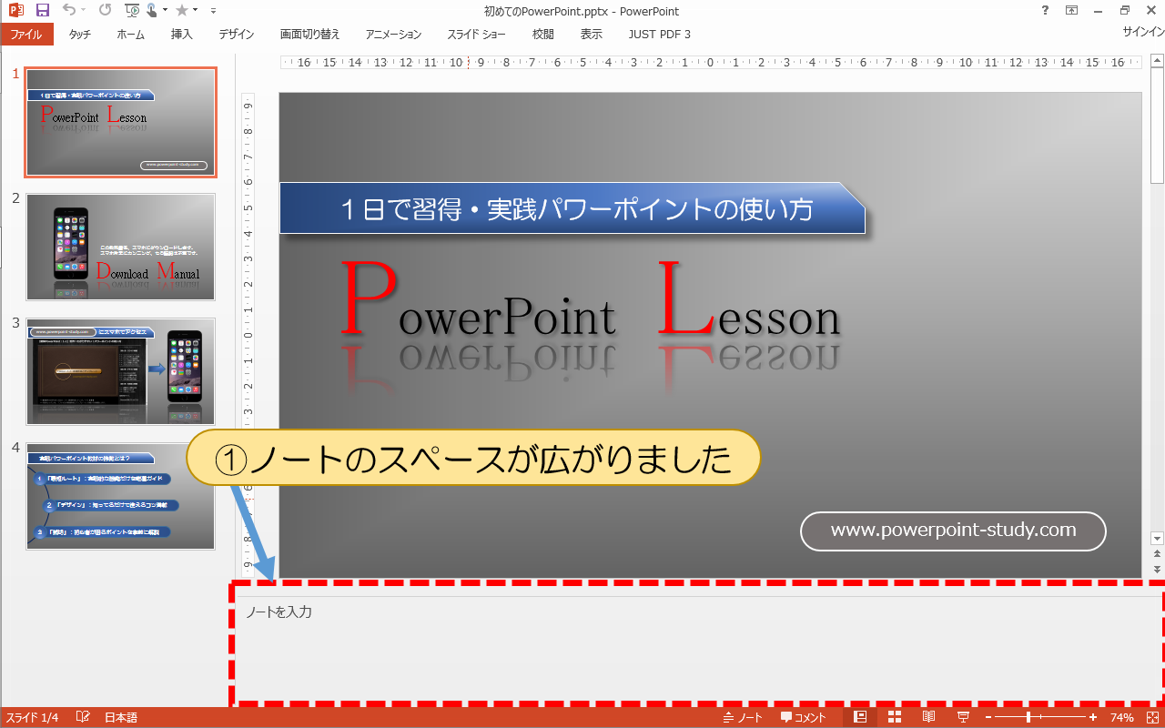The width and height of the screenshot is (1165, 728).
Task: Start slideshow from beginning via quick access icon
Action: click(132, 11)
